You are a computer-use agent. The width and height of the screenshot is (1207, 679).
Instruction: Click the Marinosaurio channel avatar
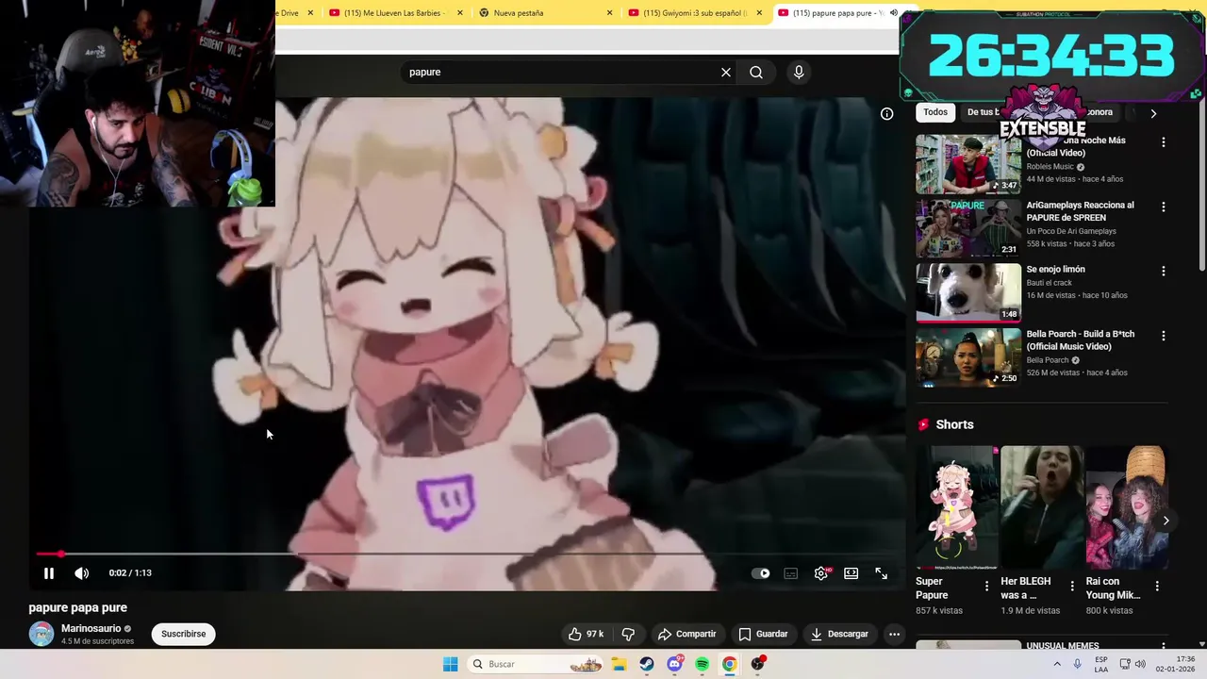(x=41, y=634)
